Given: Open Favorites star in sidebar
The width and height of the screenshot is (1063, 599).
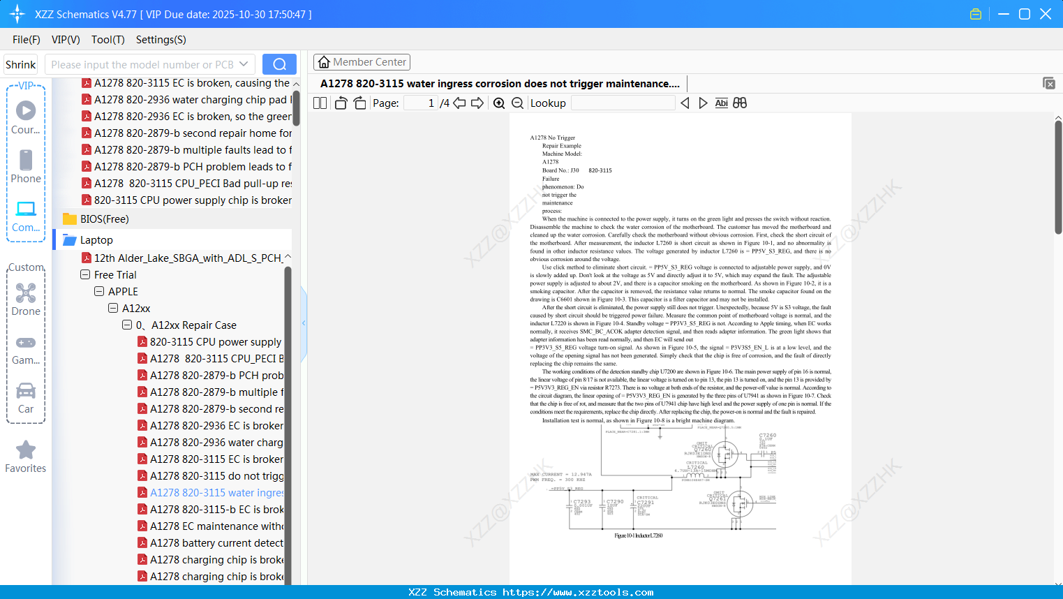Looking at the screenshot, I should tap(26, 457).
